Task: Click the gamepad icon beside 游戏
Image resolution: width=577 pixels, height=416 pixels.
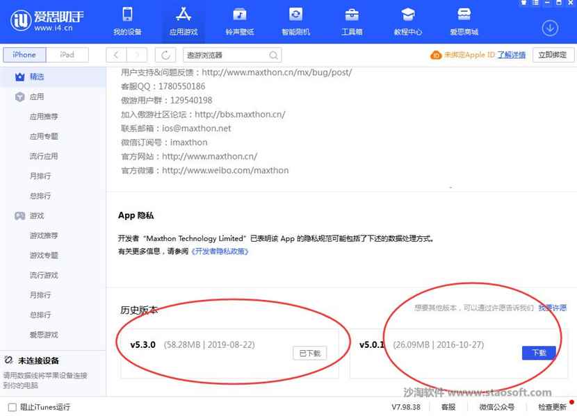Action: 20,216
